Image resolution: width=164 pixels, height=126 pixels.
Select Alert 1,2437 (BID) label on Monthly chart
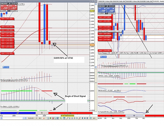point(7,19)
